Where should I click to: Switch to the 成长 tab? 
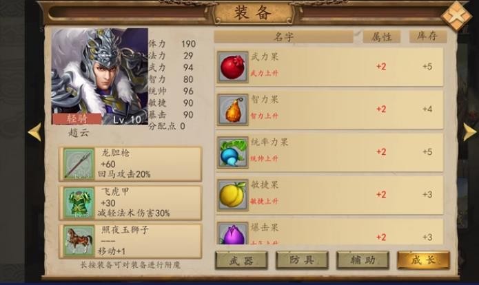[x=423, y=260]
